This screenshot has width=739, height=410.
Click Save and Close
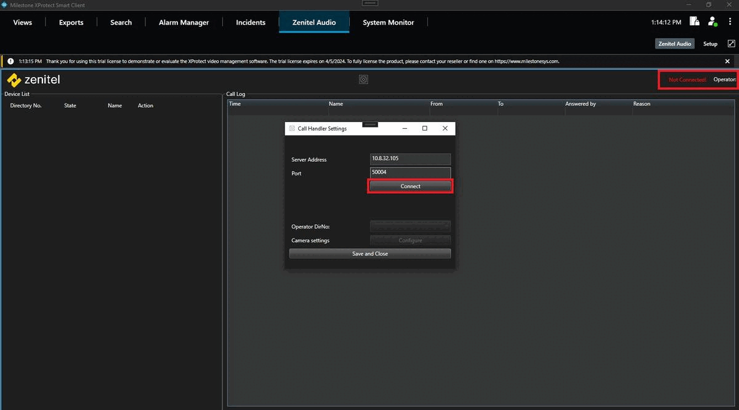369,254
